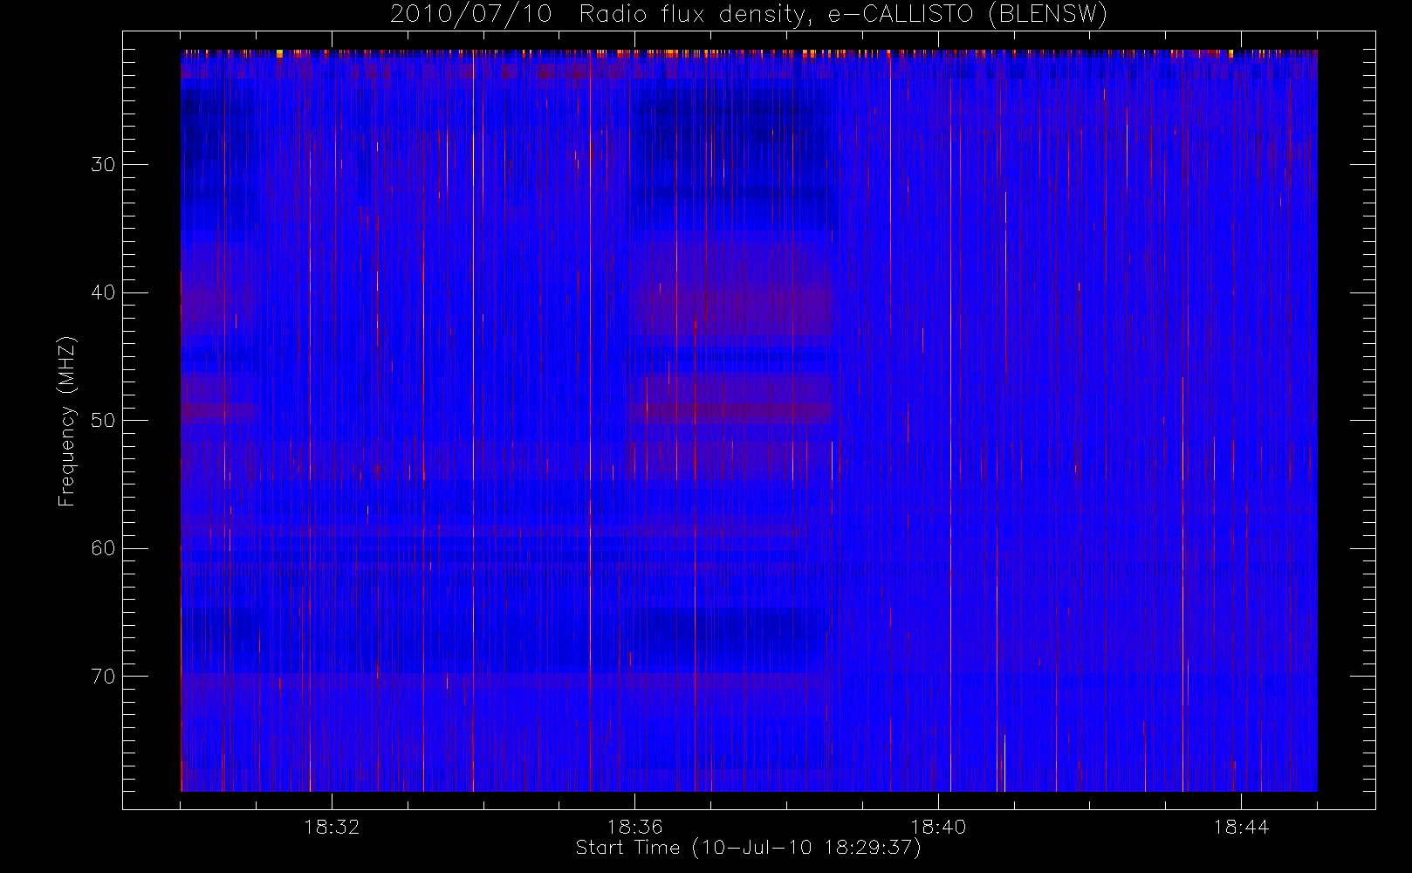Click the 18:40 time tick label
This screenshot has width=1412, height=873.
pyautogui.click(x=938, y=827)
